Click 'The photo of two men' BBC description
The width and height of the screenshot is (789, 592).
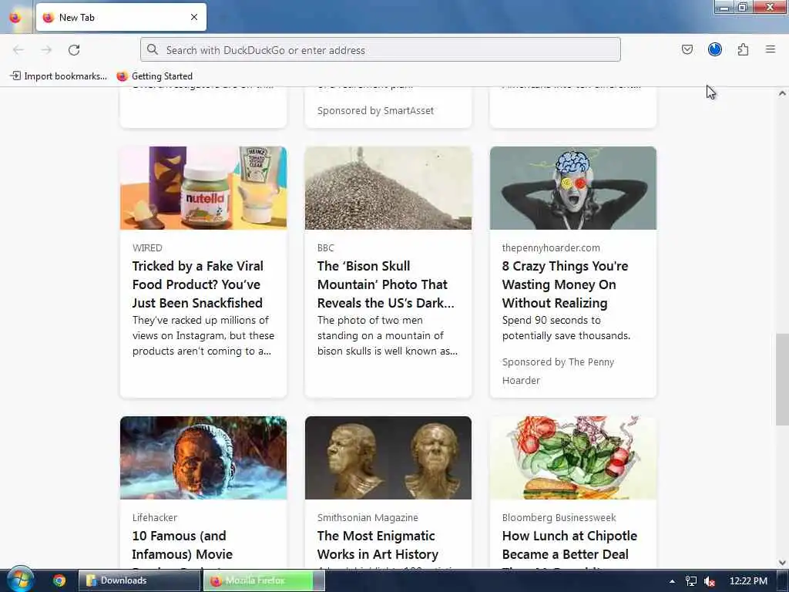point(387,336)
